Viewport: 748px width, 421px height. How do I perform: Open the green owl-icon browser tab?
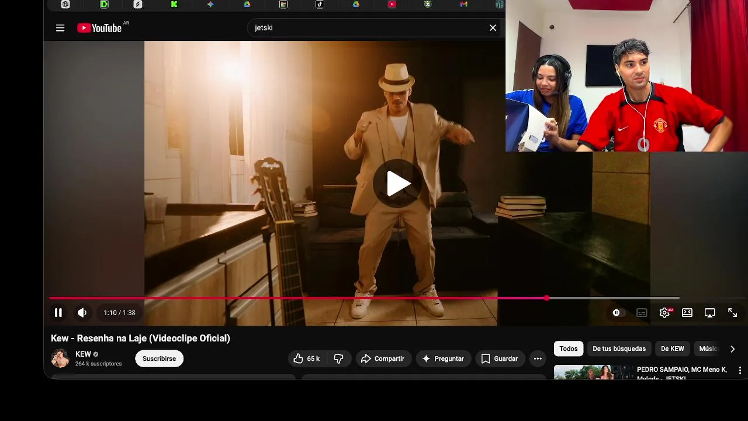pos(428,4)
